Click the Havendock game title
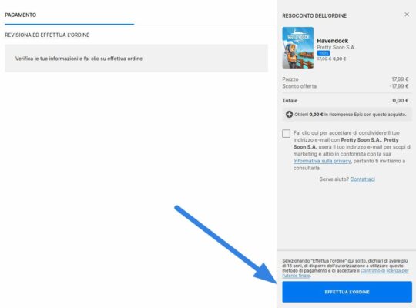Screen dimensions: 416x308 click(x=333, y=41)
